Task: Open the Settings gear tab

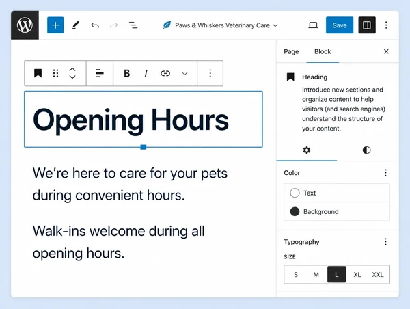Action: 307,150
